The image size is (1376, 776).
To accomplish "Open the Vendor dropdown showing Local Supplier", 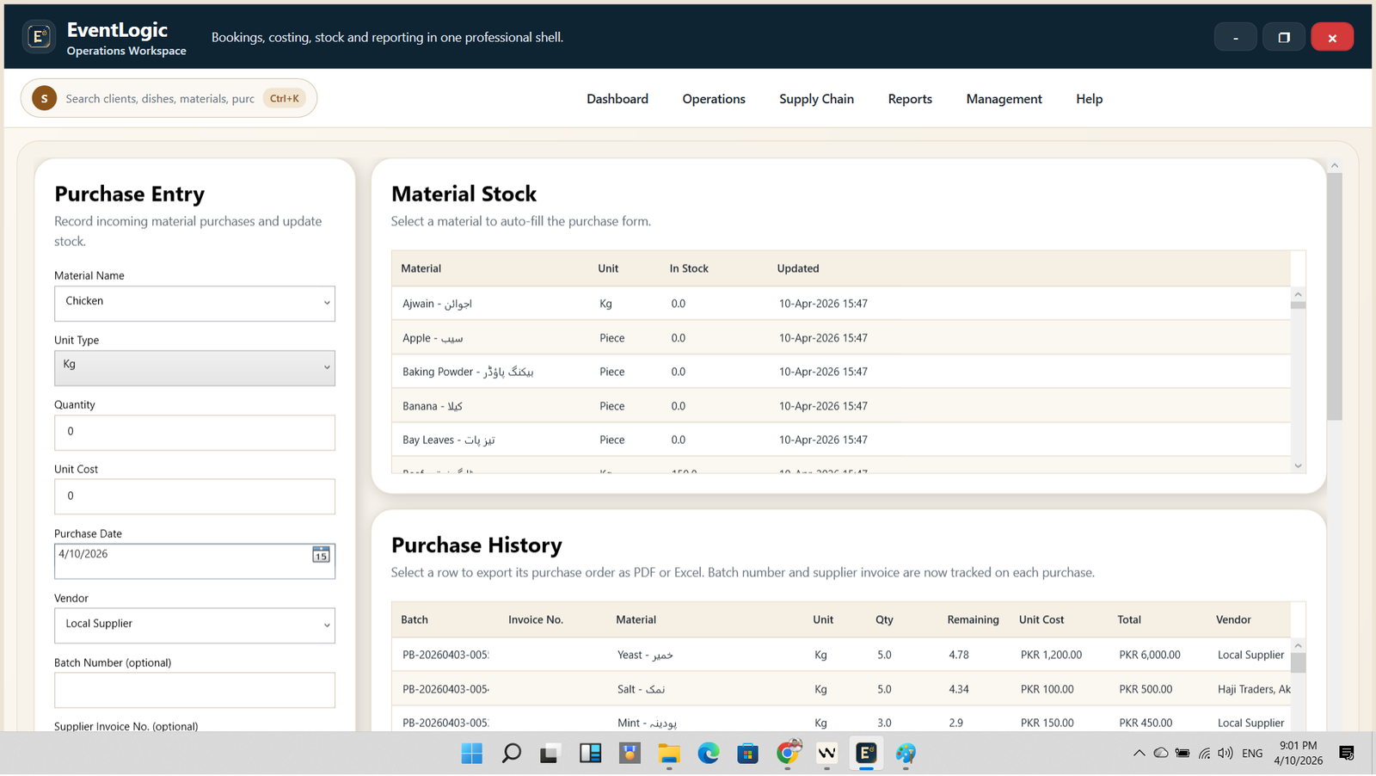I will click(194, 625).
